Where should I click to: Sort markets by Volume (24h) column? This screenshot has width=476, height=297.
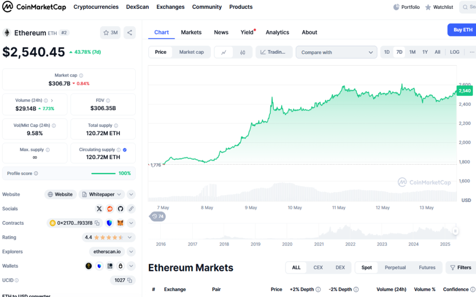[391, 290]
